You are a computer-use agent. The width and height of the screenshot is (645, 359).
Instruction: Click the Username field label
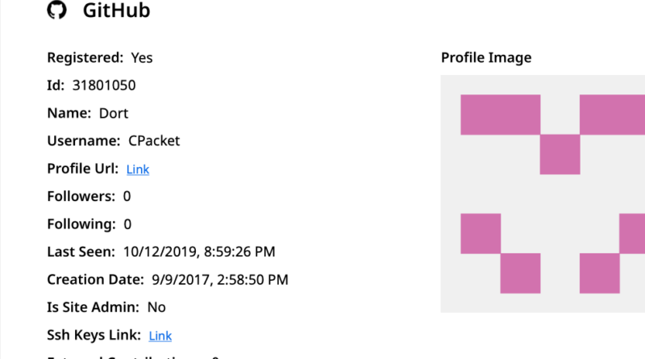[84, 141]
